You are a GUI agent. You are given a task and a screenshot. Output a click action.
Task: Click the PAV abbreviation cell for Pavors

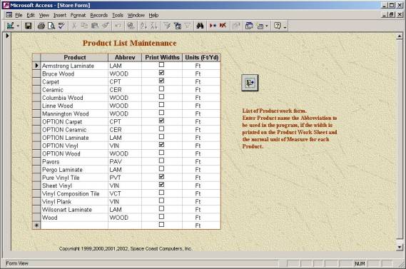click(x=125, y=161)
